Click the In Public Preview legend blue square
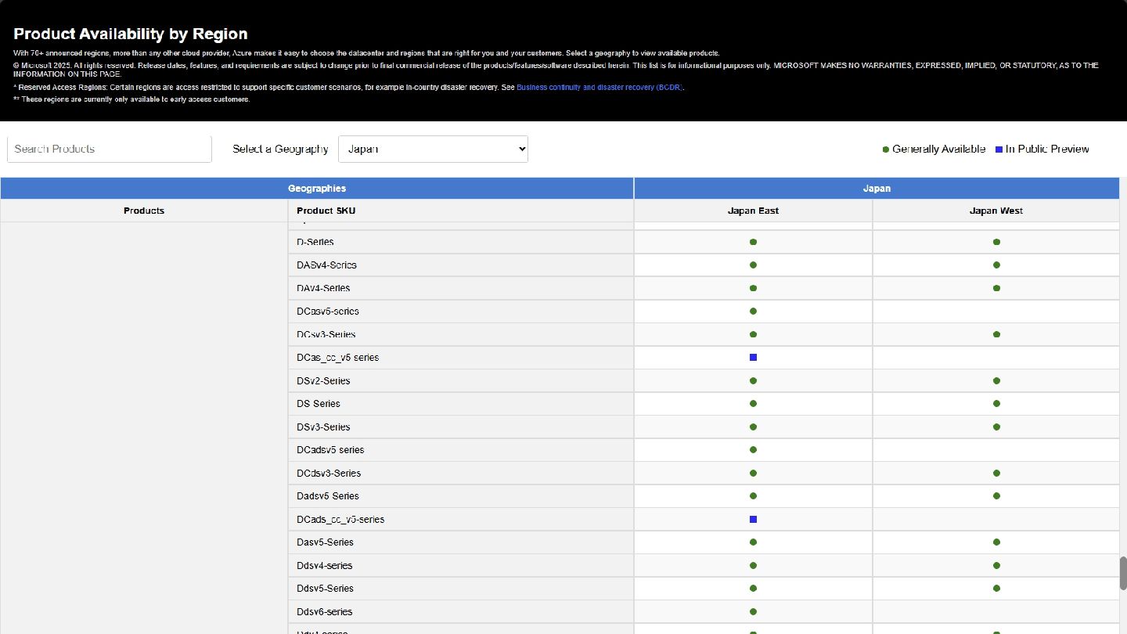This screenshot has height=634, width=1127. click(x=999, y=149)
